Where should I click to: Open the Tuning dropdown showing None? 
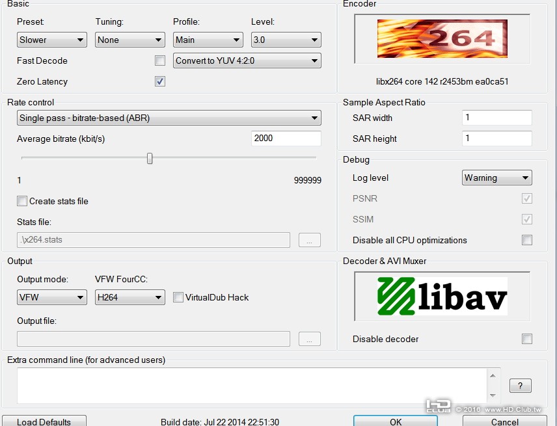tap(130, 40)
